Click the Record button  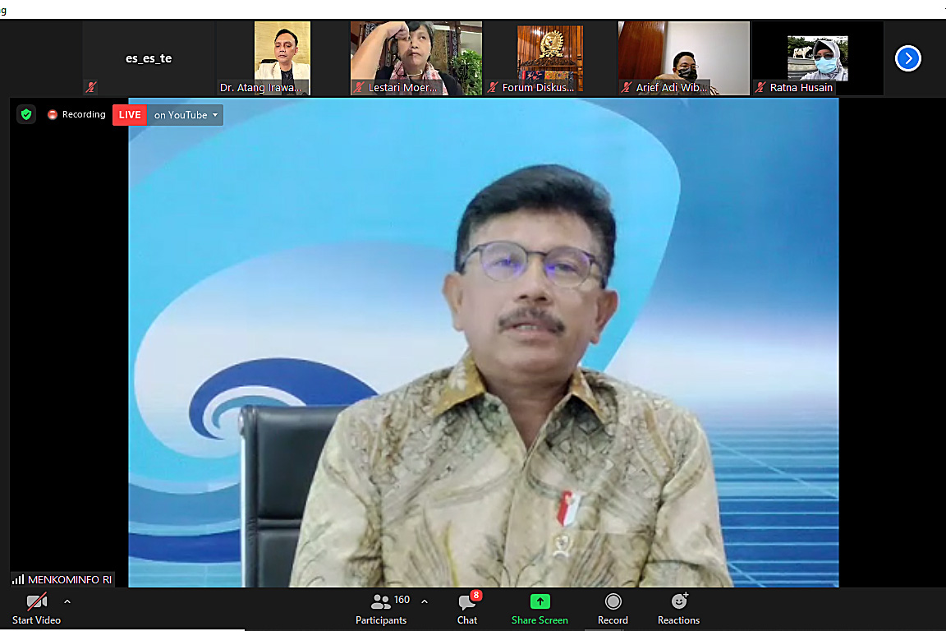(x=613, y=608)
